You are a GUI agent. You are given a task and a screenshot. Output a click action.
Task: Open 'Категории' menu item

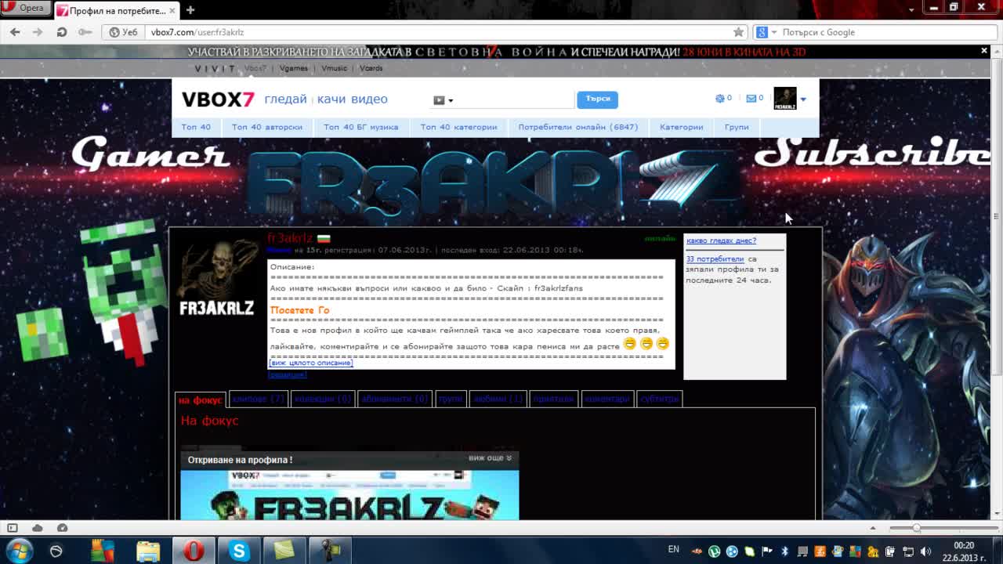tap(681, 127)
